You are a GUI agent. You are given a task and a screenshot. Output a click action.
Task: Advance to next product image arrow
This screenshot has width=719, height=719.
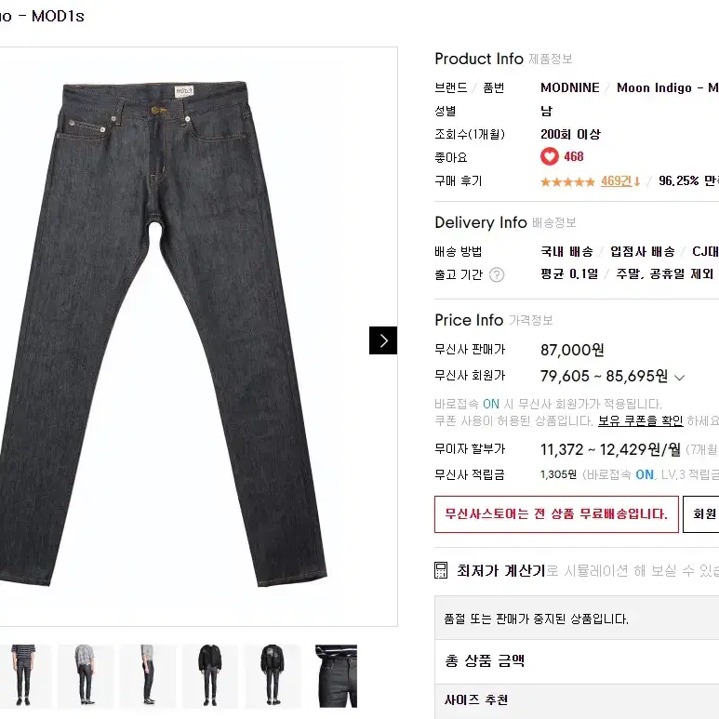click(x=383, y=340)
